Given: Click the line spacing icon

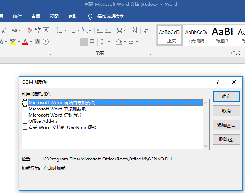Looking at the screenshot, I should pyautogui.click(x=103, y=42).
